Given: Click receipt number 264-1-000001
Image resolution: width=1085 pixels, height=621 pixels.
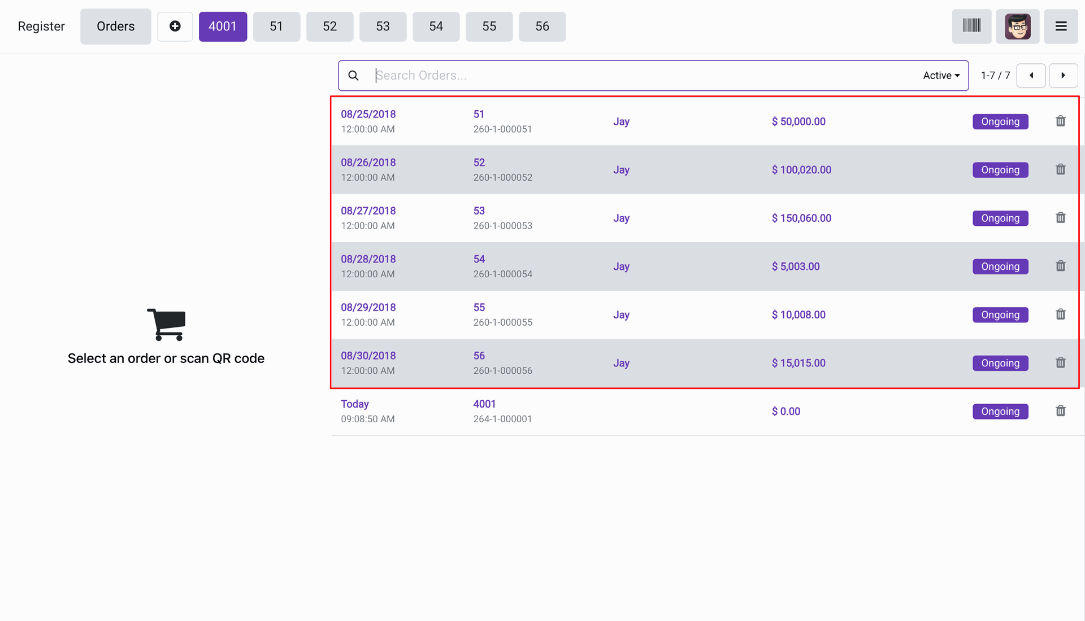Looking at the screenshot, I should [502, 419].
